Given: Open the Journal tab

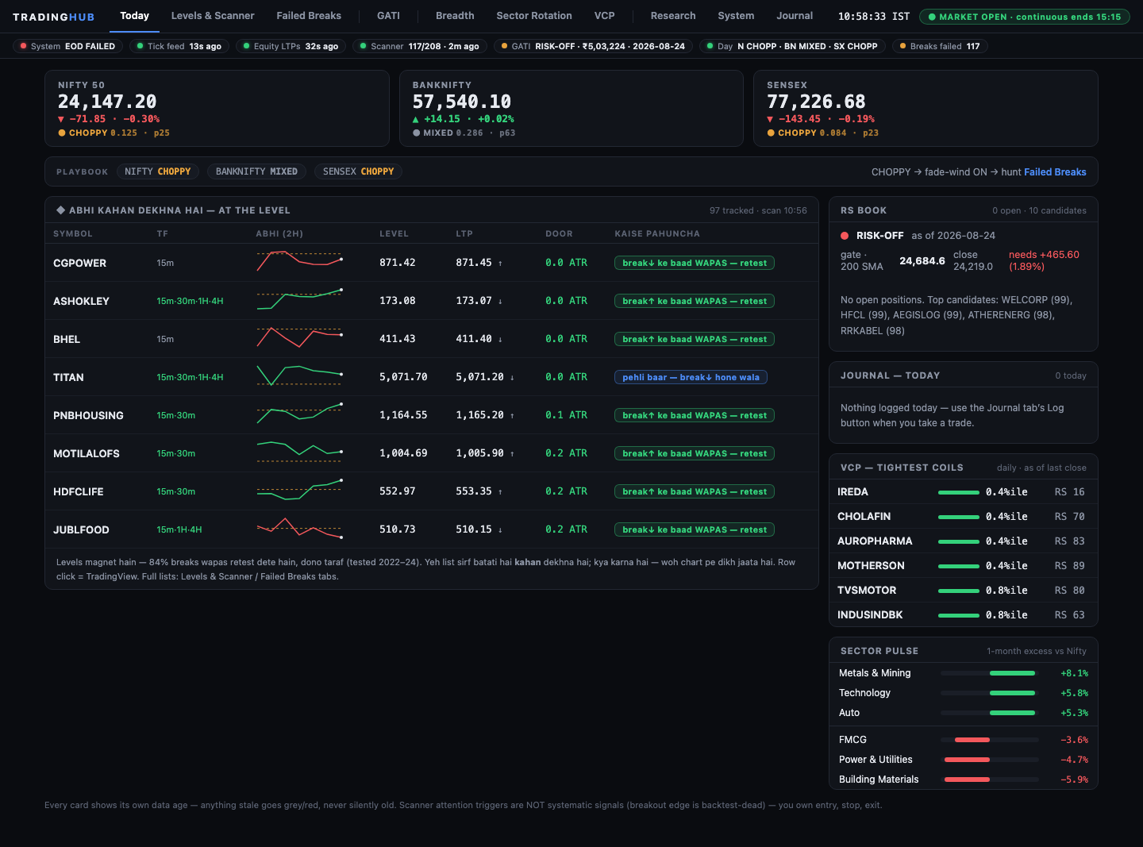Looking at the screenshot, I should tap(795, 16).
